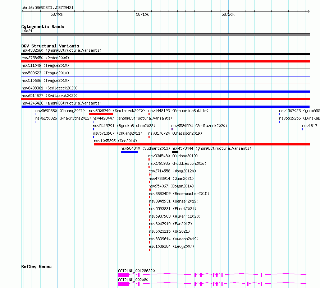Open nsv5419791 (ByrskaBishop2022) label
The image size is (320, 288).
[x=124, y=126]
